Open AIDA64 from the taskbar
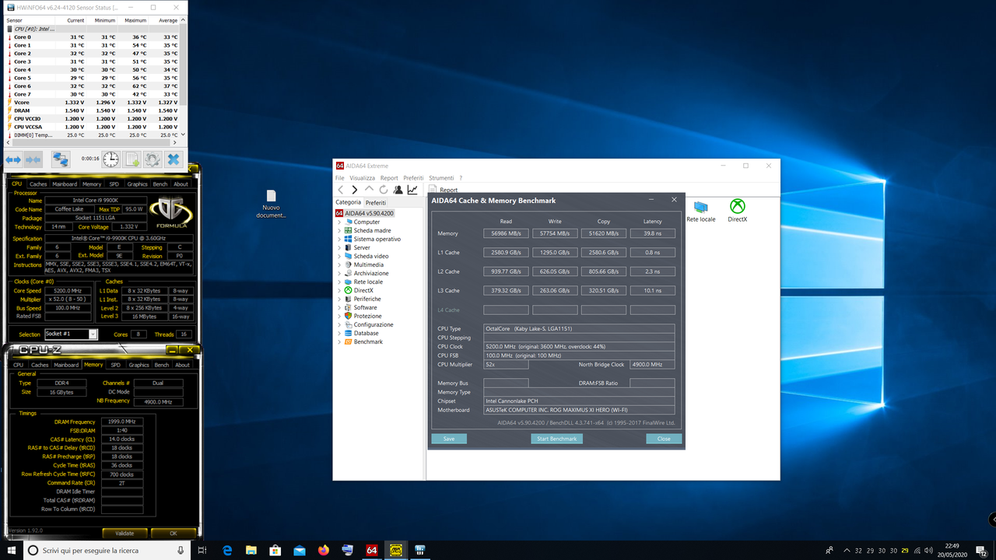Viewport: 996px width, 560px height. [371, 550]
